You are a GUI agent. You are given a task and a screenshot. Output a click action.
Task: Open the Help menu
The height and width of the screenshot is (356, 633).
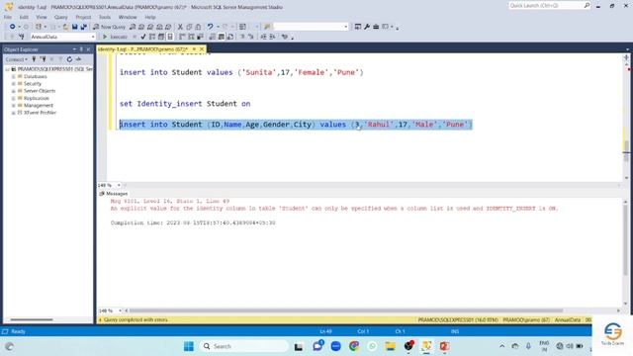click(150, 17)
